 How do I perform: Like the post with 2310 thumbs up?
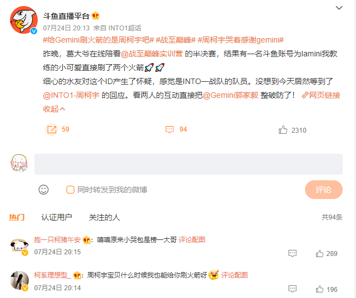(283, 130)
